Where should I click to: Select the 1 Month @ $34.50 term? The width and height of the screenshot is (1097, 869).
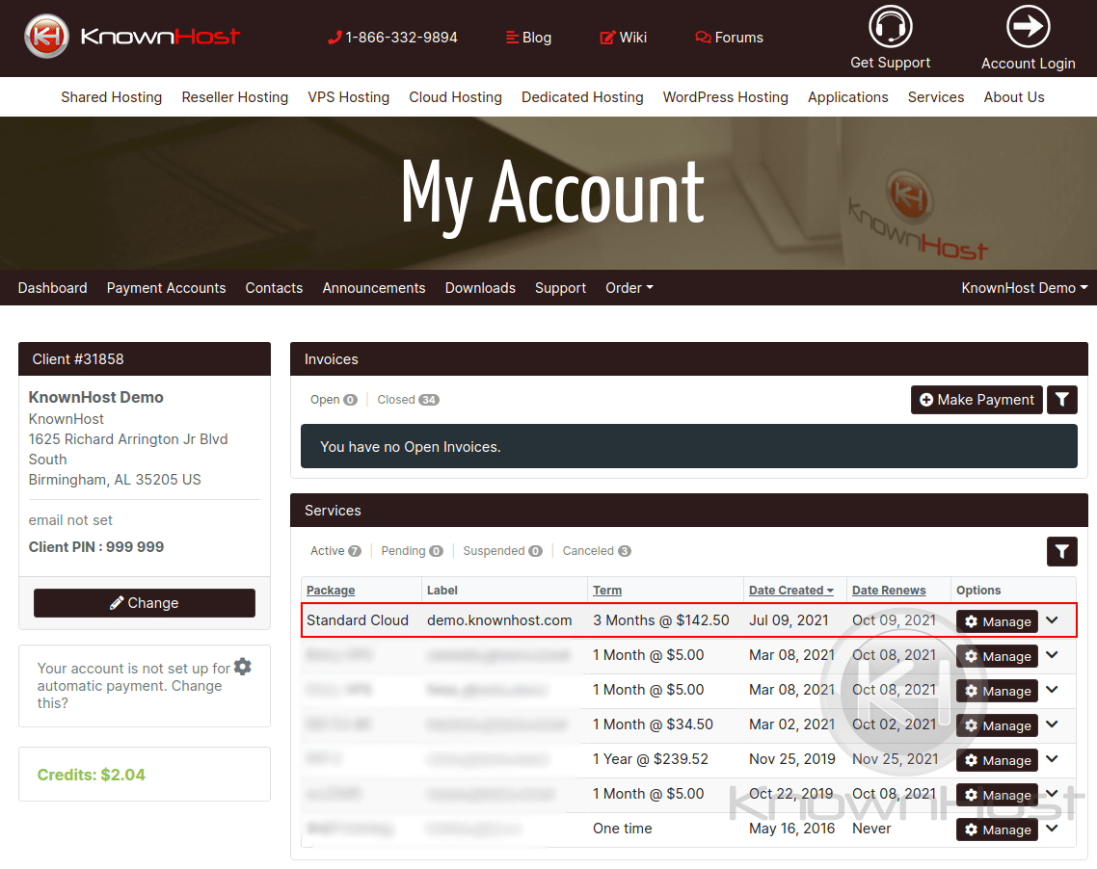[x=653, y=725]
